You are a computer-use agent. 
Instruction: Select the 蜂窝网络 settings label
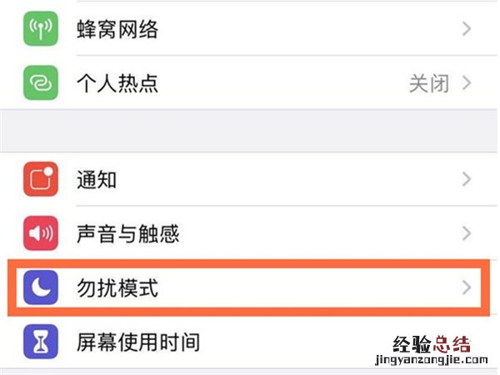pyautogui.click(x=117, y=31)
